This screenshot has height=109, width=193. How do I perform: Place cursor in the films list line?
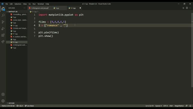click(x=52, y=22)
